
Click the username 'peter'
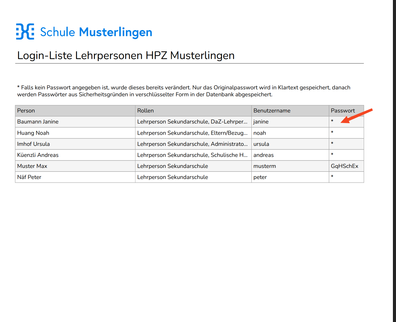tap(260, 177)
